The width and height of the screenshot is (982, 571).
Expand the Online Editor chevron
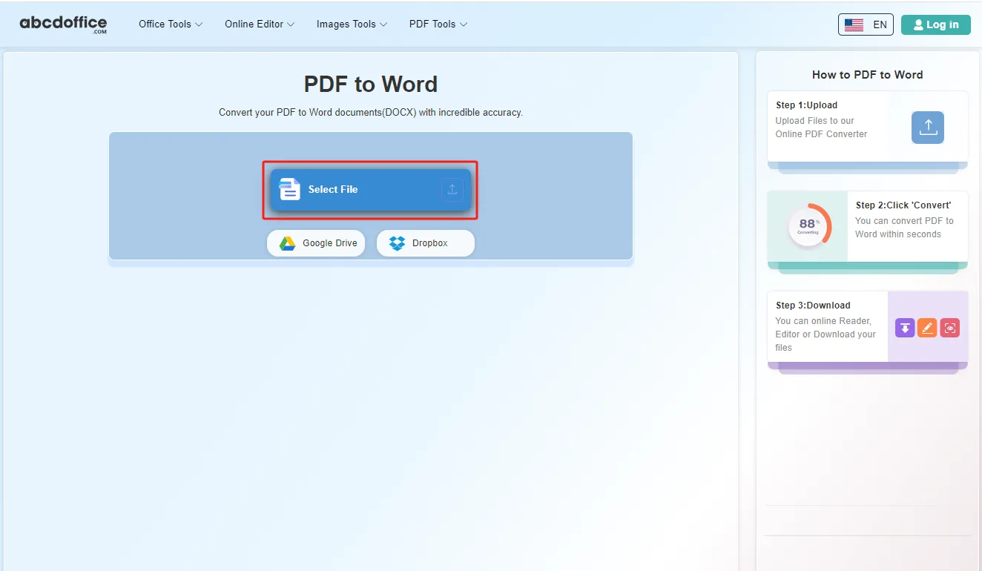291,24
